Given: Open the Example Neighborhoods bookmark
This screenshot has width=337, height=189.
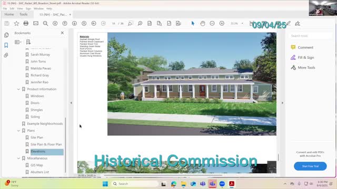Looking at the screenshot, I should pyautogui.click(x=45, y=124).
